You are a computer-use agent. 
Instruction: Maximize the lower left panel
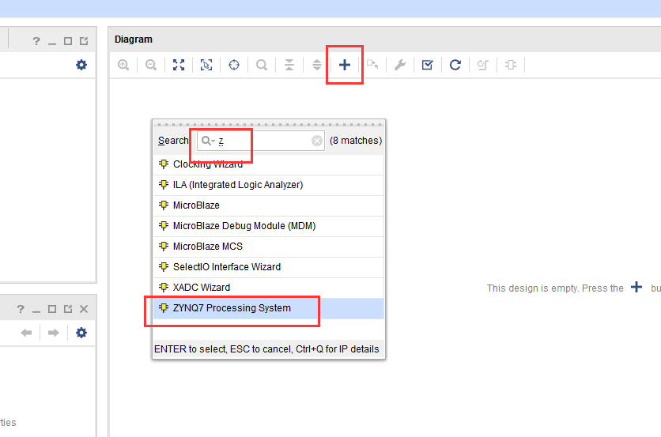pos(52,309)
